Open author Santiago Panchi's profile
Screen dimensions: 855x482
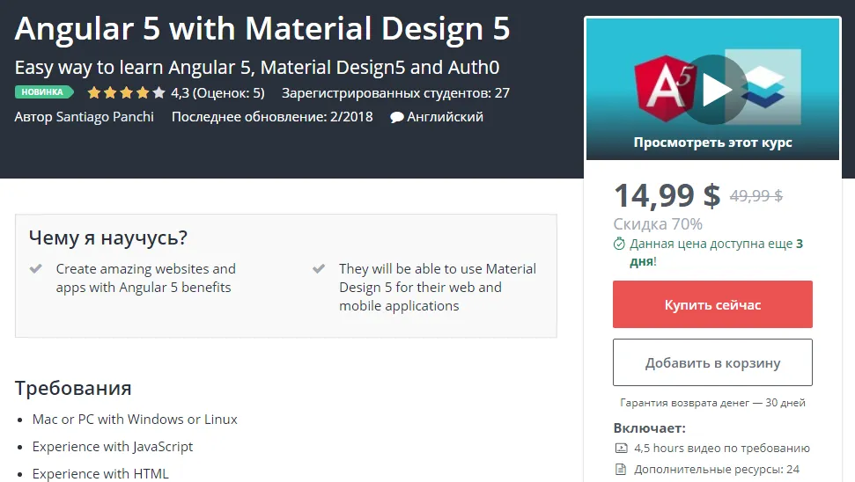(103, 116)
